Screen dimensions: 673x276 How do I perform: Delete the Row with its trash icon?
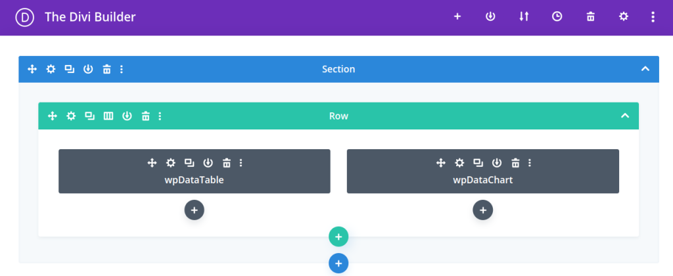[x=146, y=116]
